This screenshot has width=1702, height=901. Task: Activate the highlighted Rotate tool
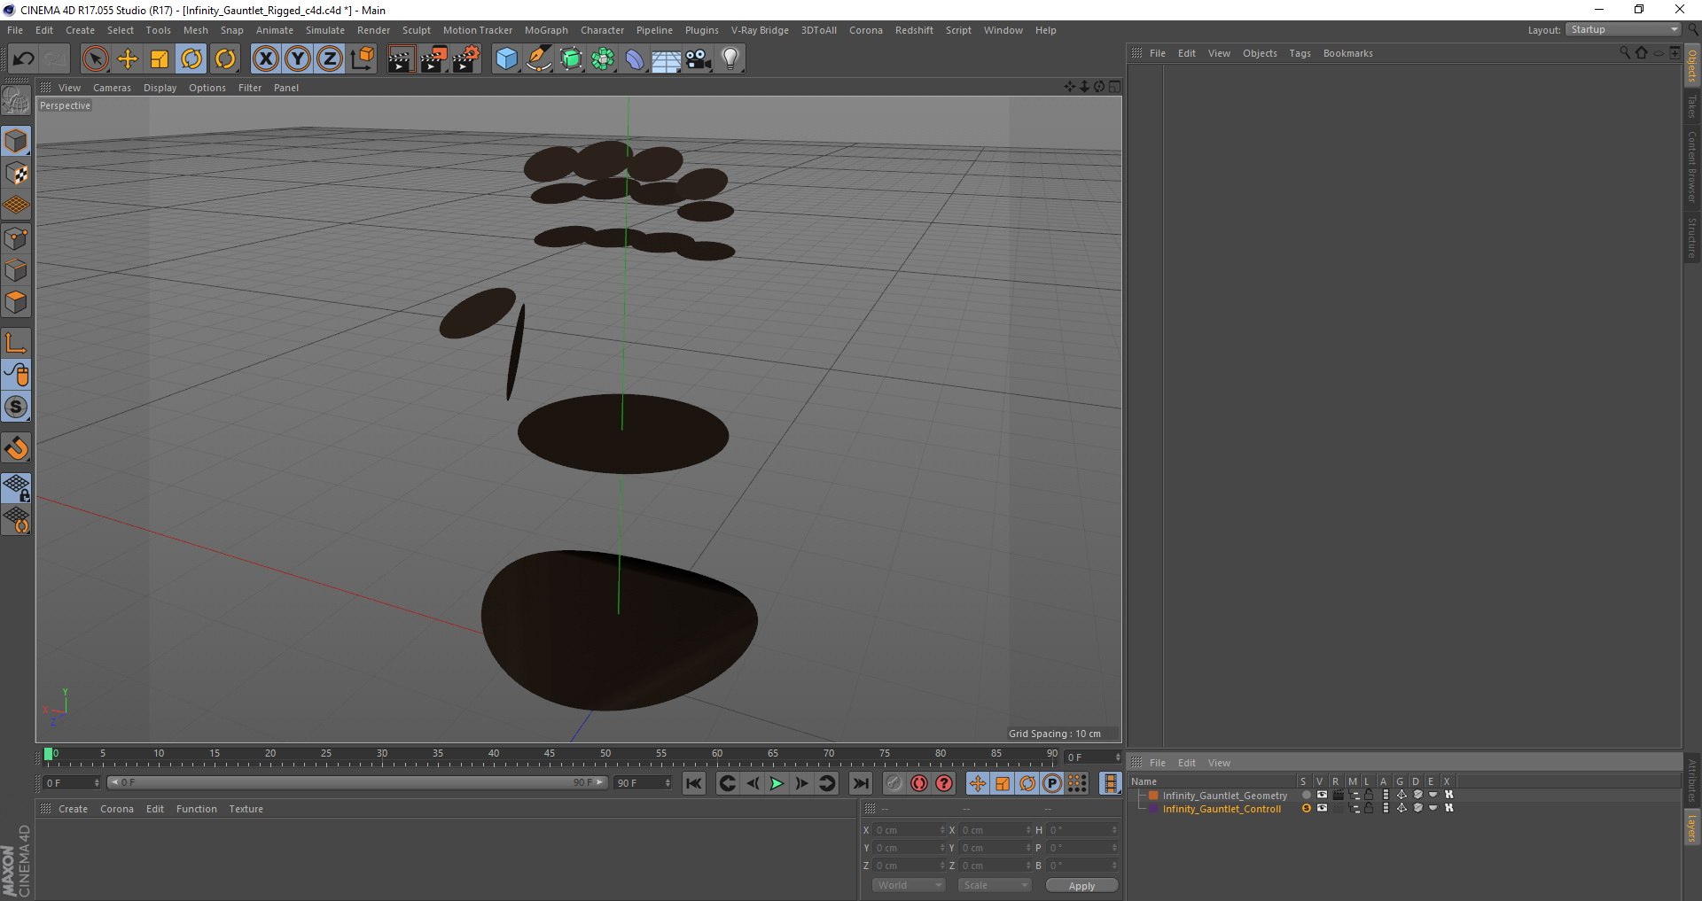(x=191, y=59)
